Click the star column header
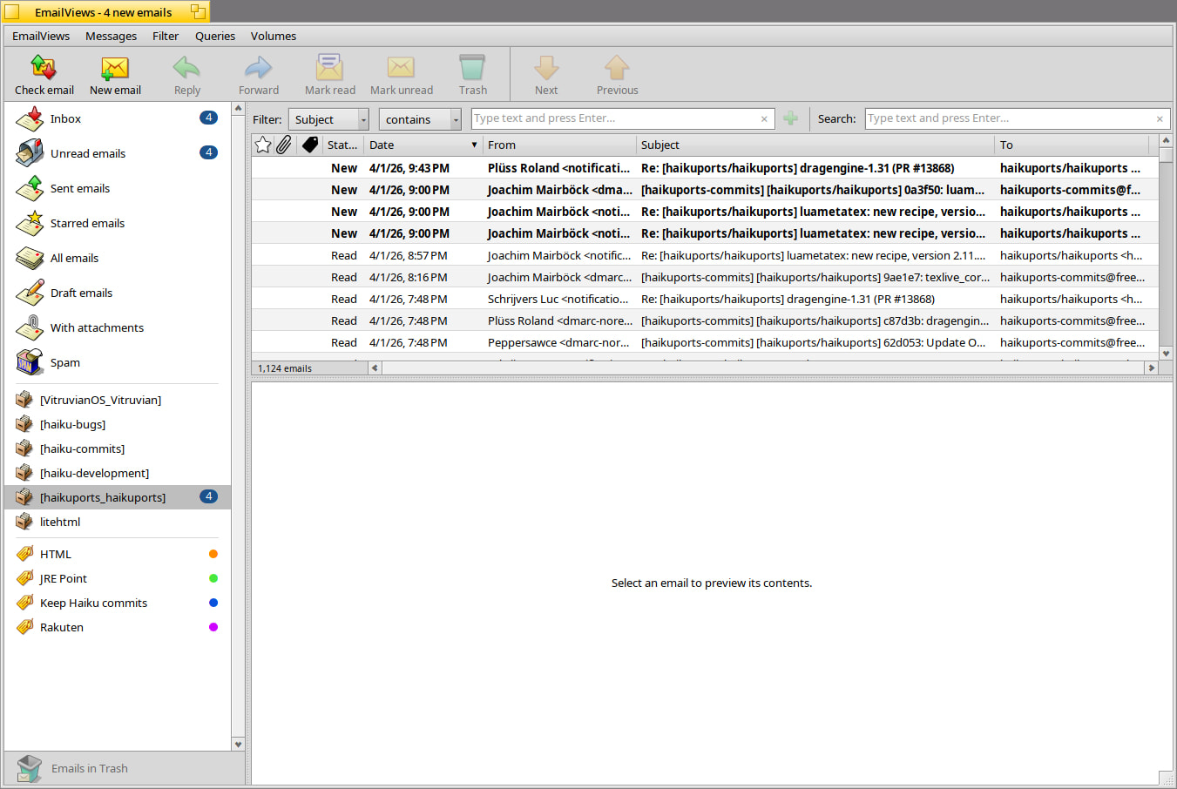Viewport: 1177px width, 789px height. click(x=263, y=145)
